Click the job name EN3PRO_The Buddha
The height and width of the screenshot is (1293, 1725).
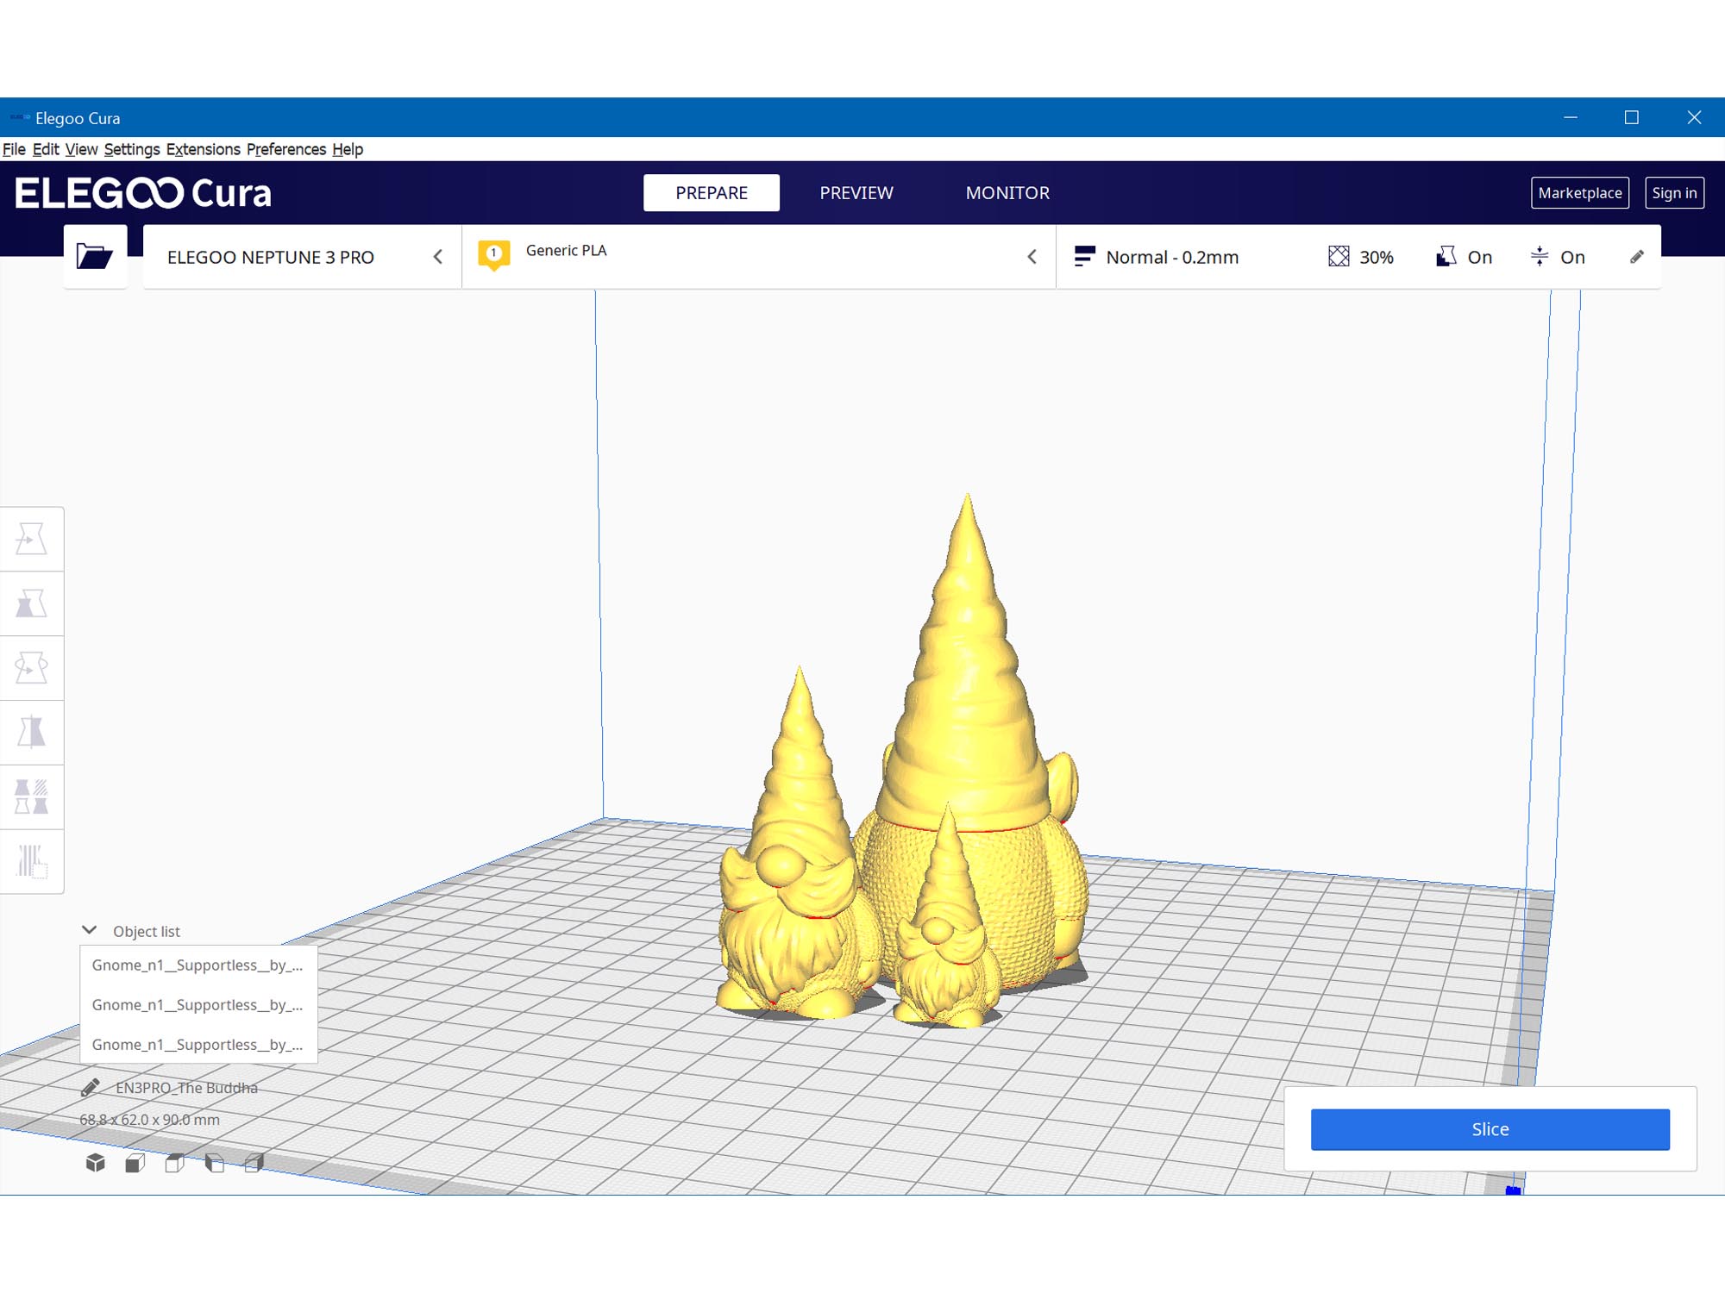[x=187, y=1088]
